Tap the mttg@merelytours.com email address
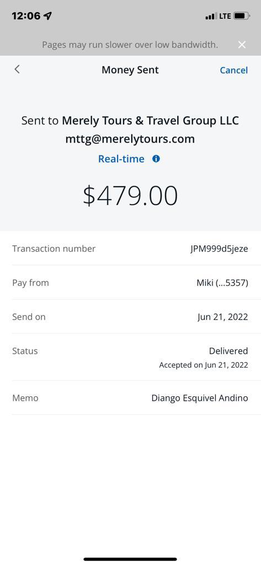Screen dimensions: 261x566 pos(130,139)
